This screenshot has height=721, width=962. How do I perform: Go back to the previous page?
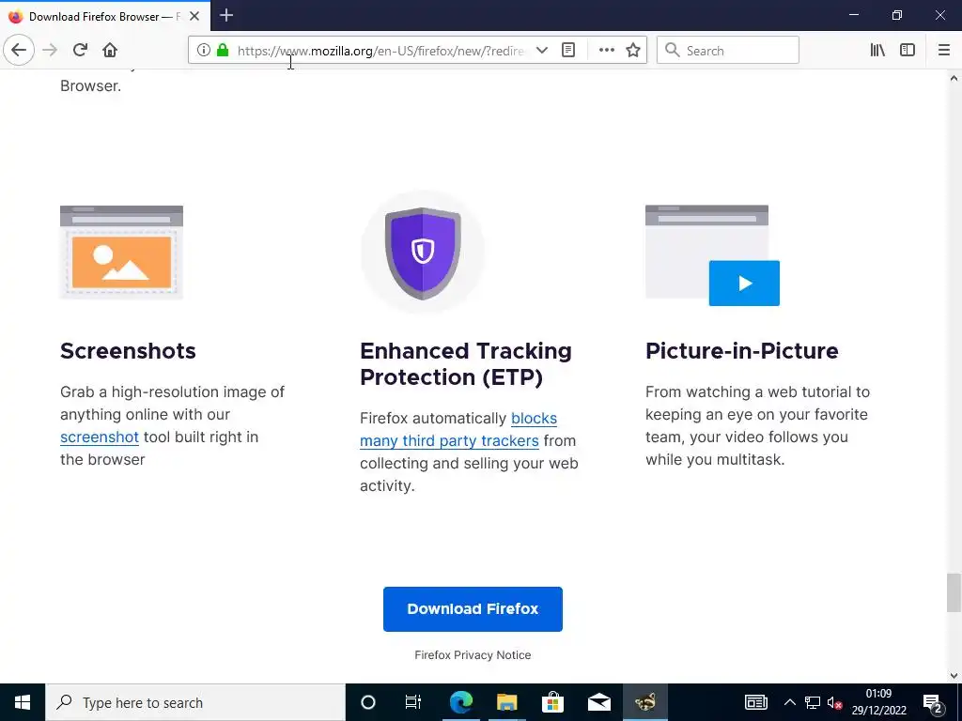tap(19, 51)
